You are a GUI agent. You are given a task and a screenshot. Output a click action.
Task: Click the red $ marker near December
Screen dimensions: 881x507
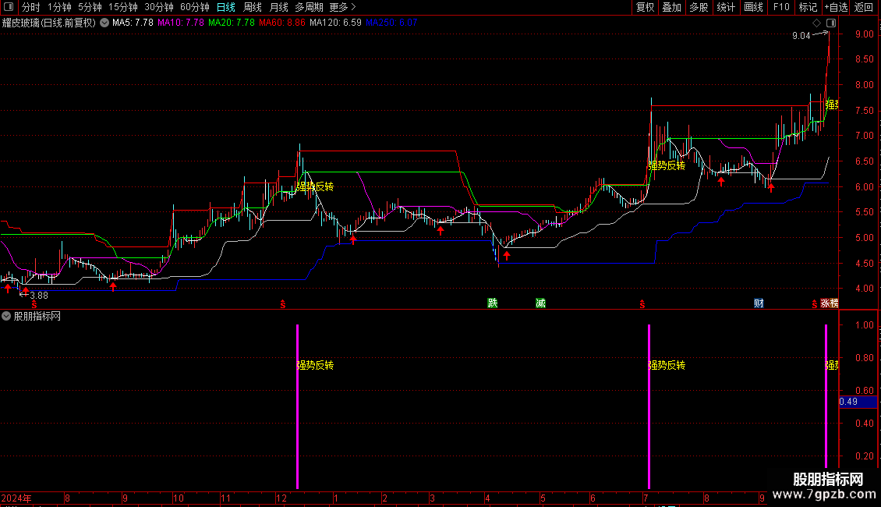pos(283,303)
